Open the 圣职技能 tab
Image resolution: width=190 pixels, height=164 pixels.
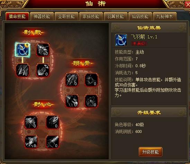point(66,16)
